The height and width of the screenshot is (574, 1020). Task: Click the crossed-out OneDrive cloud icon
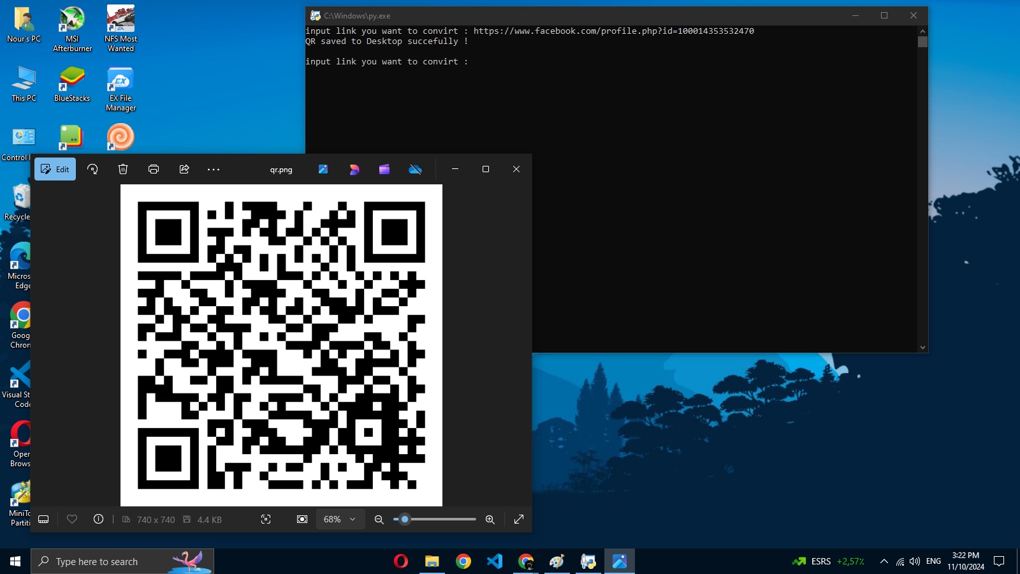[415, 169]
